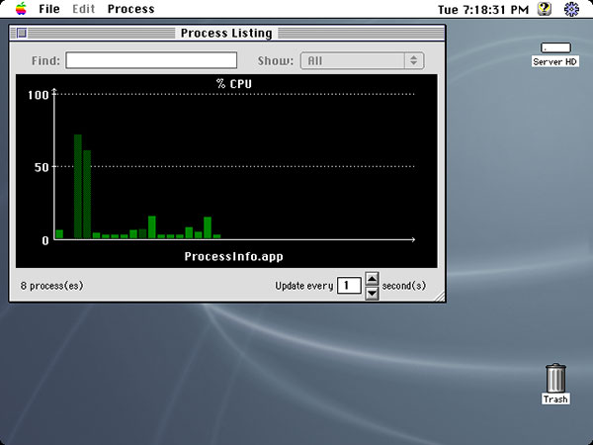Click the ProcessInfo.app label under graph

pos(233,256)
